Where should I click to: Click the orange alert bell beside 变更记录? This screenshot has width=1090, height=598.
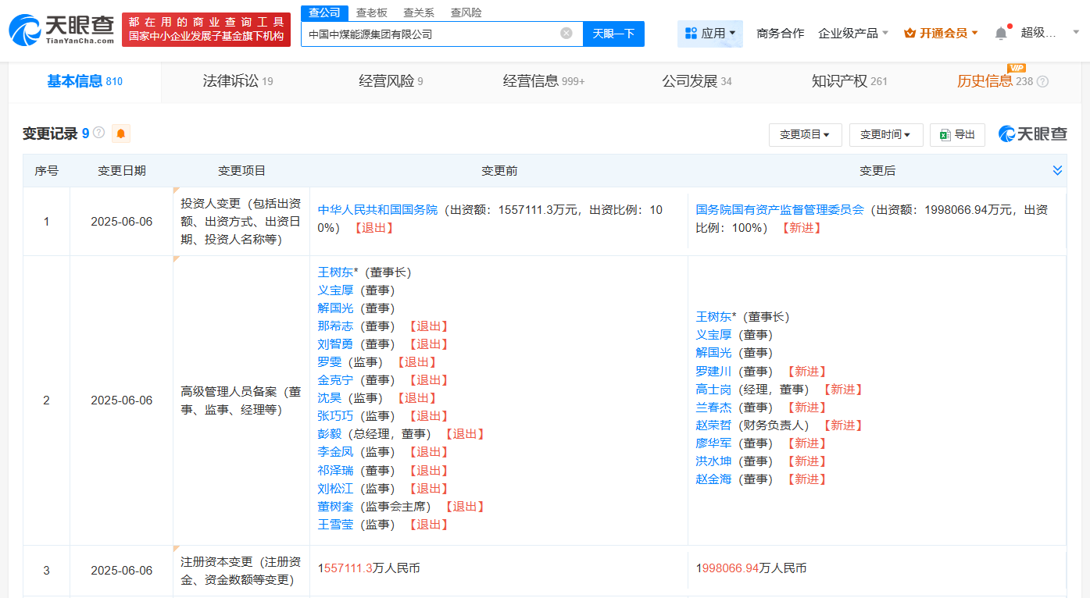[x=121, y=133]
